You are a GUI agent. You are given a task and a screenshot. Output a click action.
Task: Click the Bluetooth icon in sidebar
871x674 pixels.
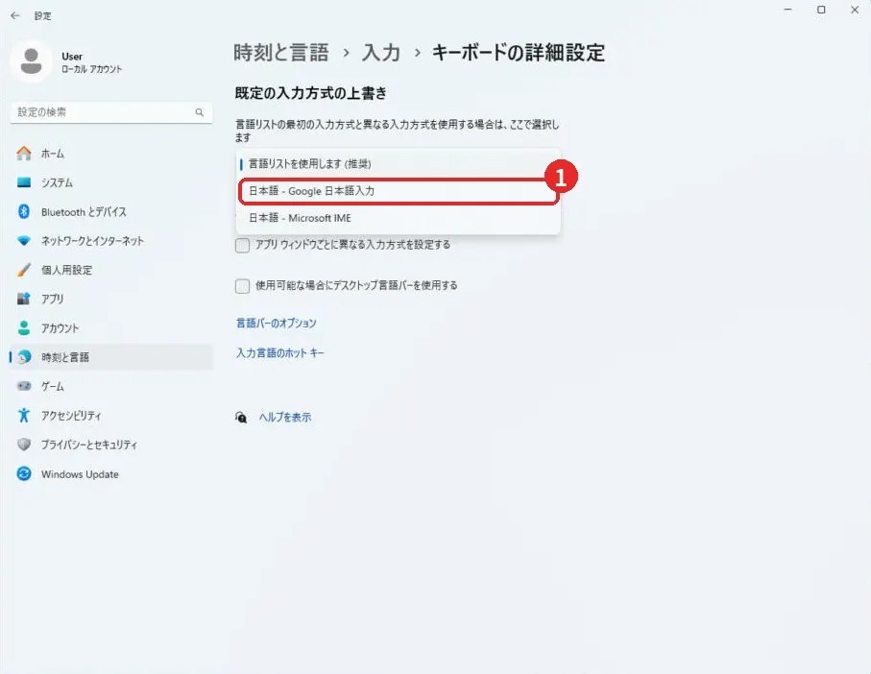pyautogui.click(x=24, y=211)
